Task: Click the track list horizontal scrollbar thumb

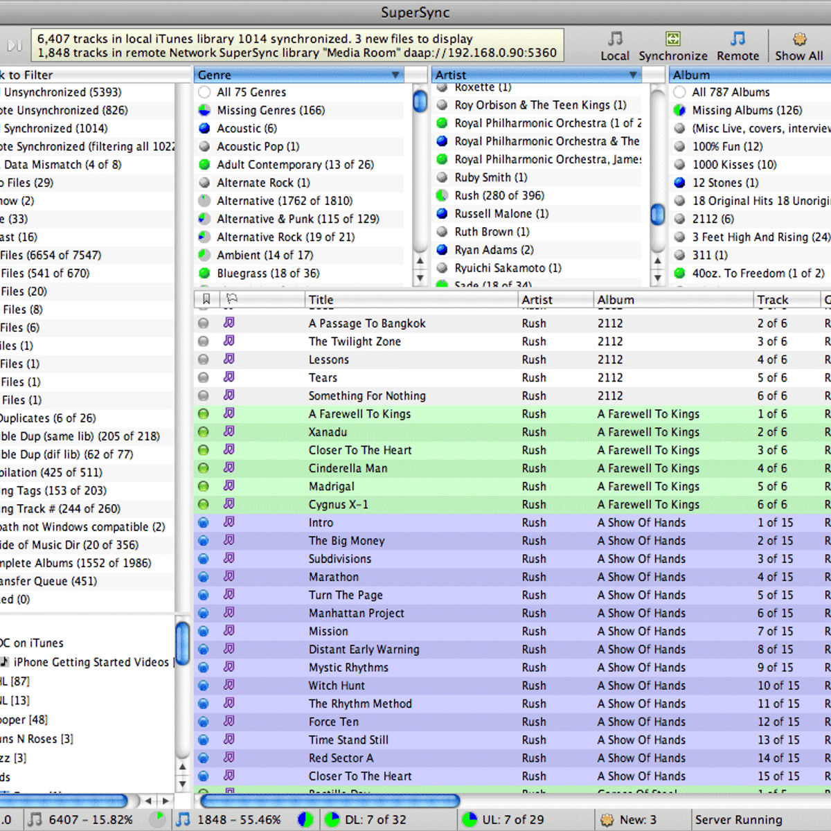Action: point(330,801)
